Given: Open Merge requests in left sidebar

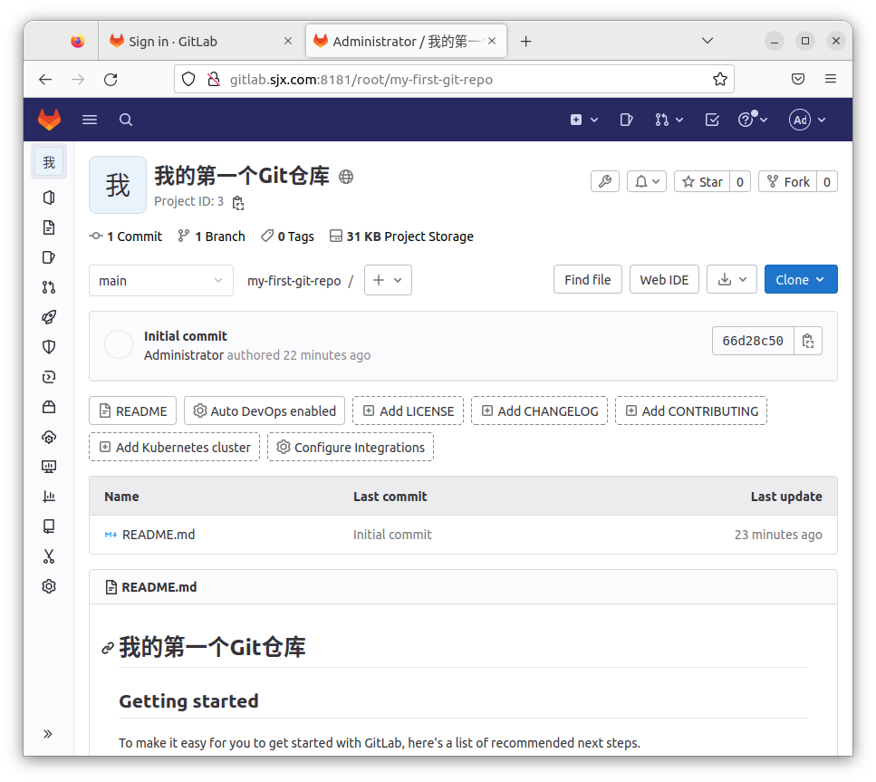Looking at the screenshot, I should click(x=49, y=287).
